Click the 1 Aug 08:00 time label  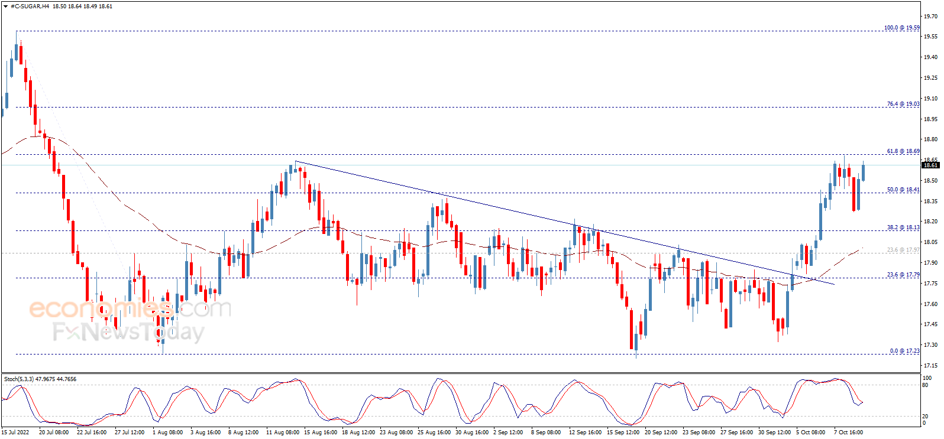pyautogui.click(x=168, y=433)
